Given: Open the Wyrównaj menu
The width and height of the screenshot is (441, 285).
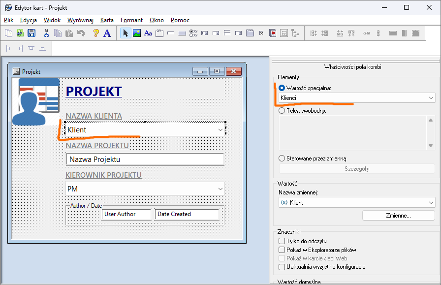Looking at the screenshot, I should pyautogui.click(x=80, y=20).
